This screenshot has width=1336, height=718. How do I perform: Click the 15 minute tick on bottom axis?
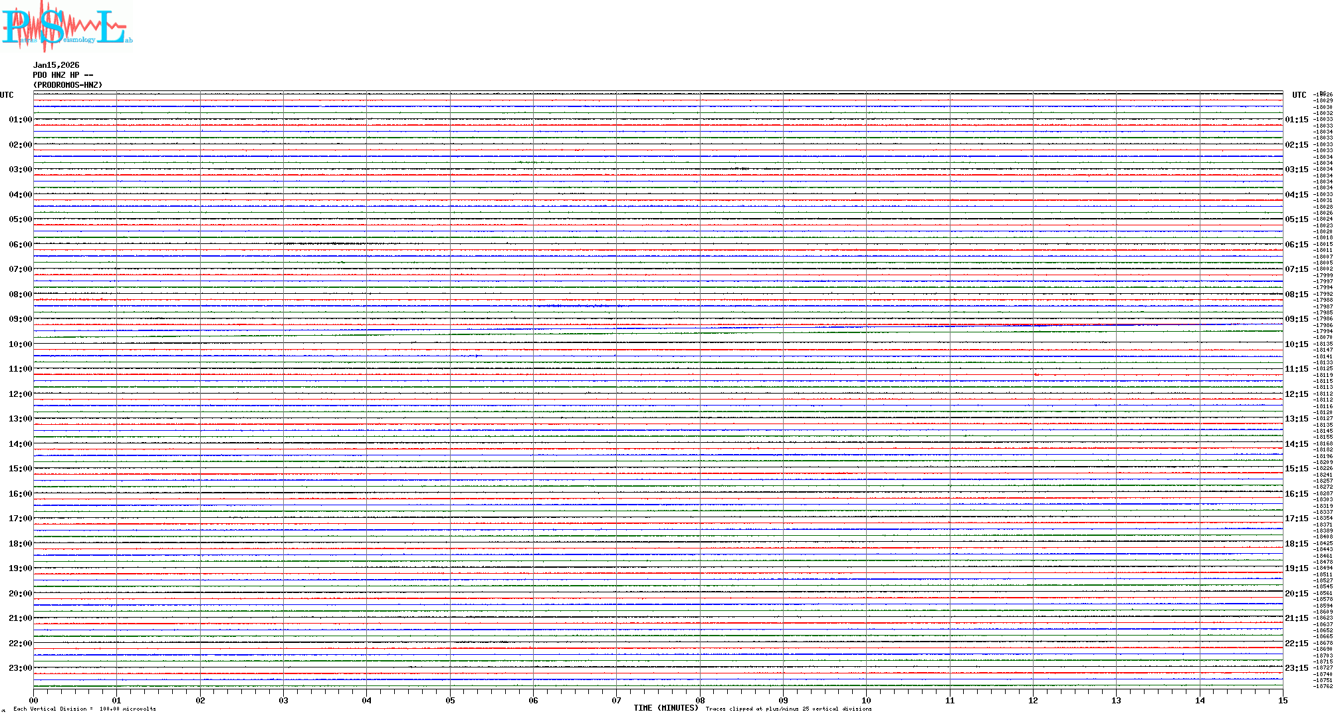click(x=1283, y=700)
